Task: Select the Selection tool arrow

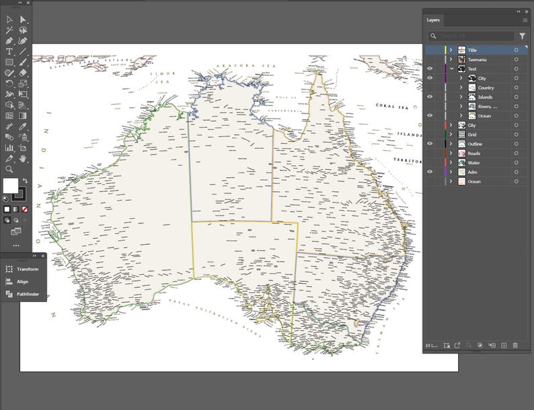Action: (x=9, y=19)
